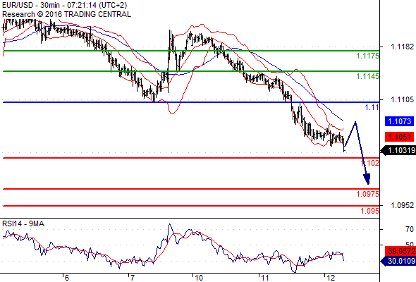
Task: Click the blue forecast arrow head
Action: click(x=367, y=179)
